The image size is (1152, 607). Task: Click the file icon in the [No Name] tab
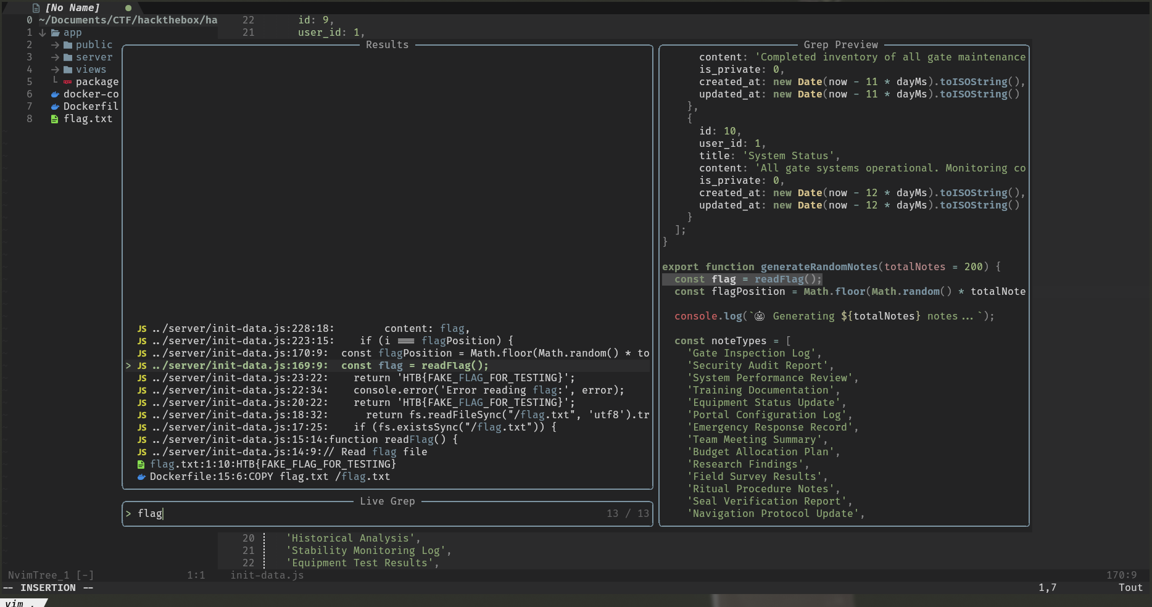tap(36, 8)
